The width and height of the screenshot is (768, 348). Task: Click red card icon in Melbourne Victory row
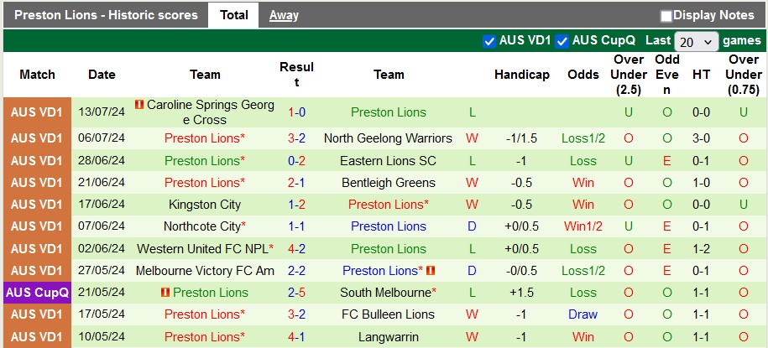[x=431, y=271]
